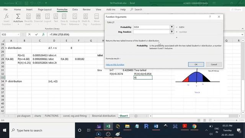Click the Windows search box
Viewport: 245px width, 138px height.
point(42,130)
